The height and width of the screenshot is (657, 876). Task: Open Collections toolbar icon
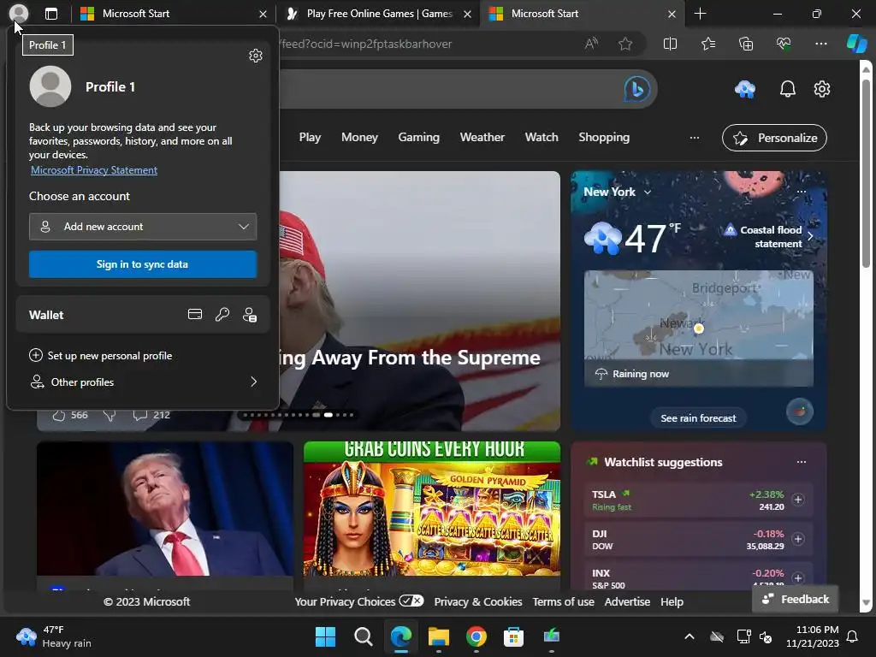tap(746, 44)
